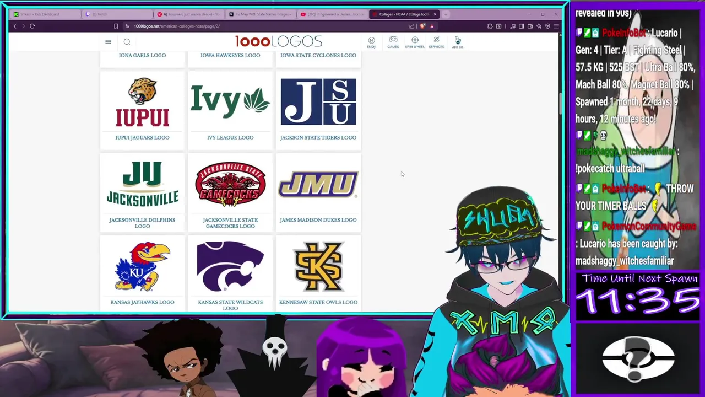Open the Ivy League logo image
Screen dimensions: 705x397
pyautogui.click(x=230, y=101)
